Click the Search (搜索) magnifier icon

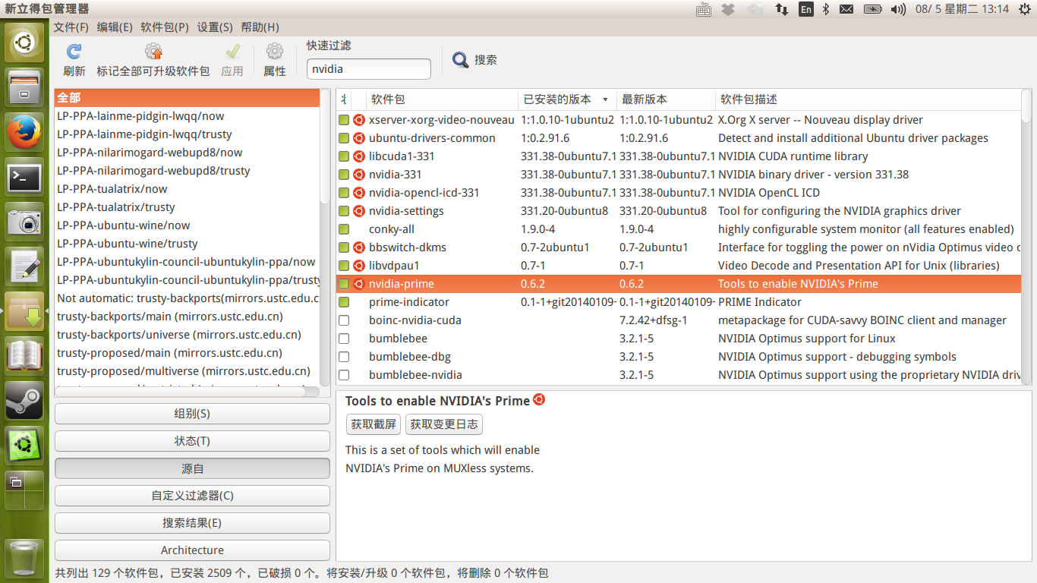coord(461,60)
